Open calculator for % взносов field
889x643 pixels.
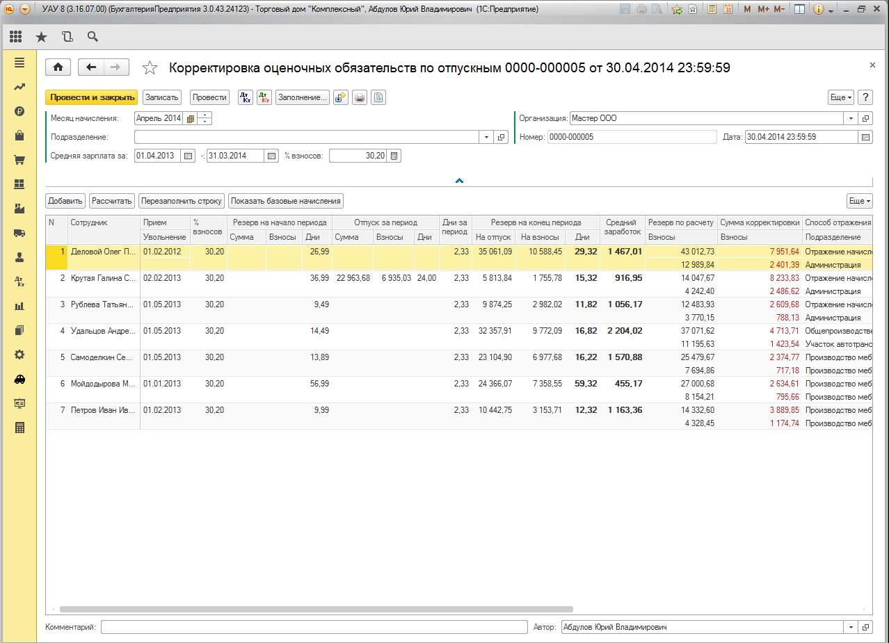click(394, 156)
